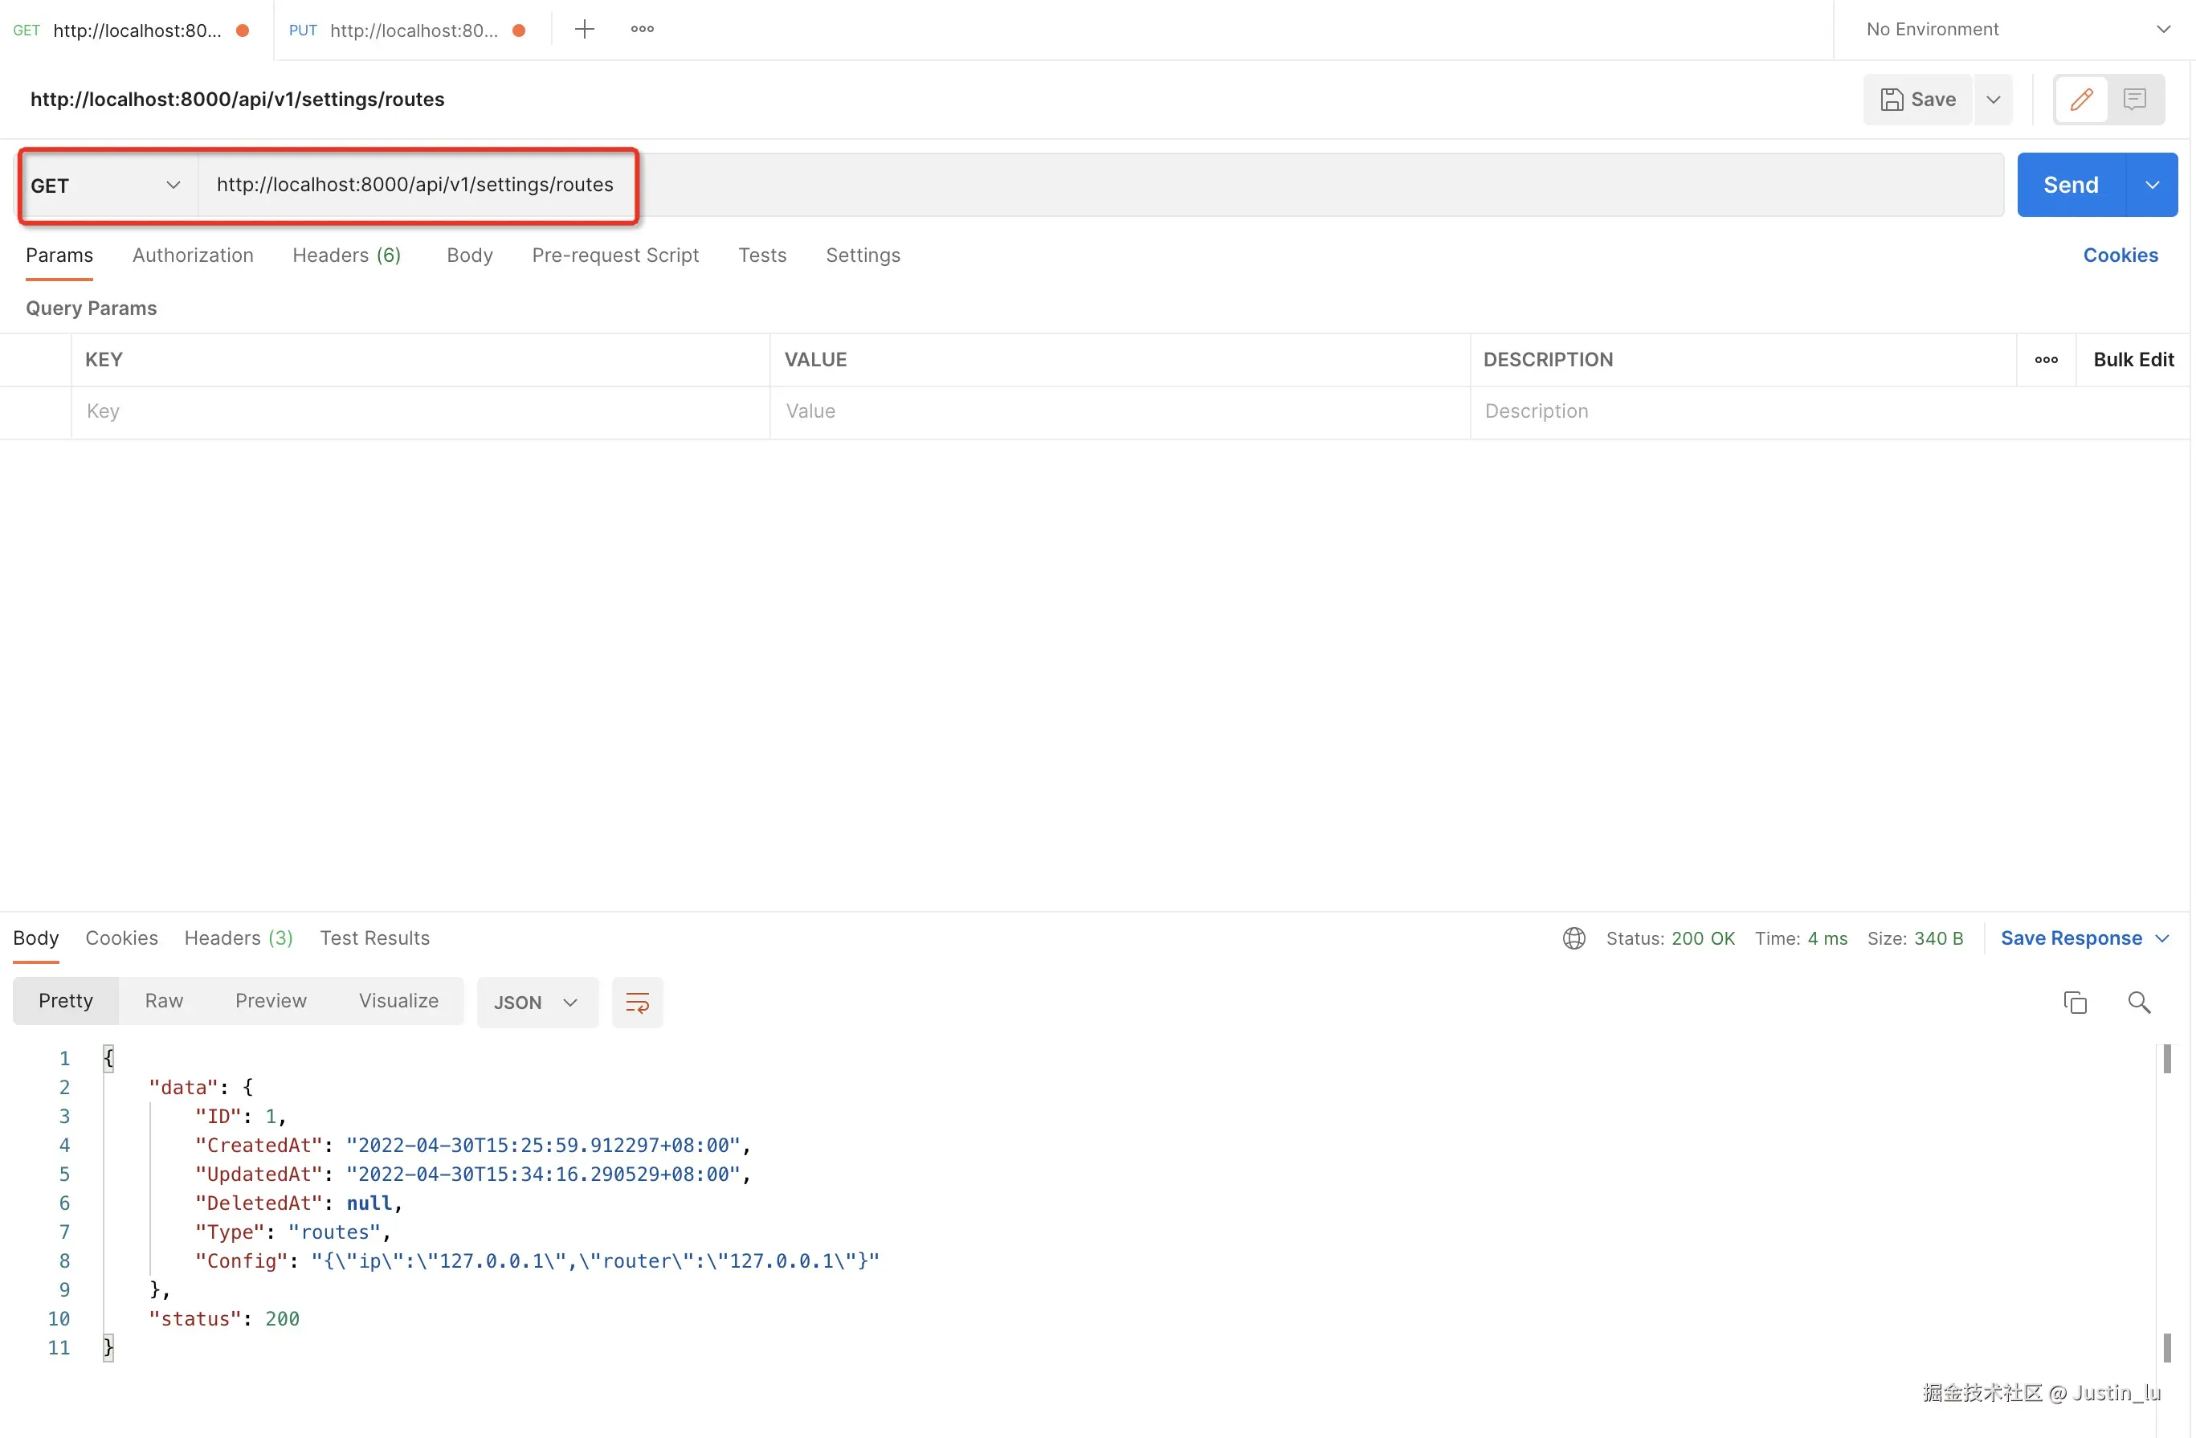This screenshot has width=2196, height=1438.
Task: Click the blue Send button
Action: coord(2071,186)
